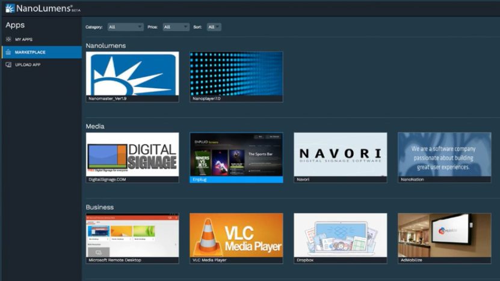The height and width of the screenshot is (281, 500).
Task: Open the Price filter dropdown
Action: [176, 27]
